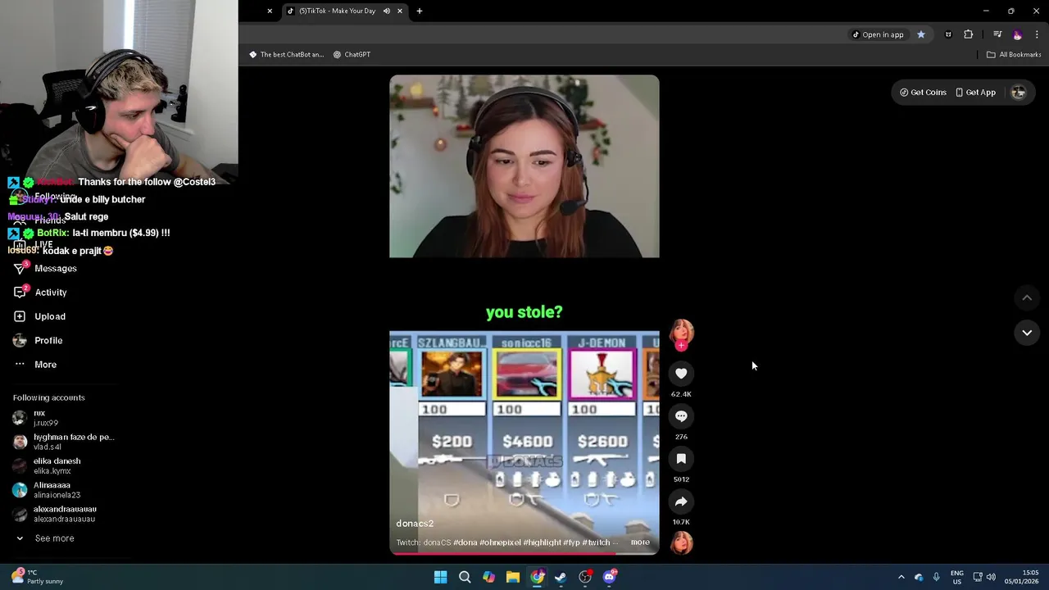This screenshot has height=590, width=1049.
Task: Open the Chrome profile avatar
Action: (1017, 34)
